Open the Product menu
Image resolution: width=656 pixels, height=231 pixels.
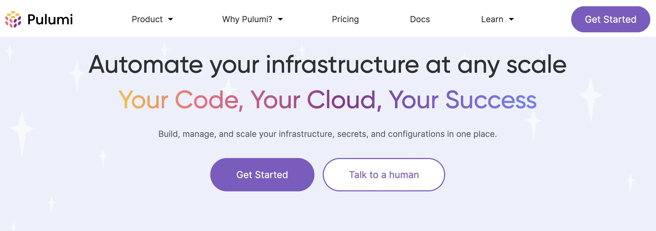pos(147,19)
